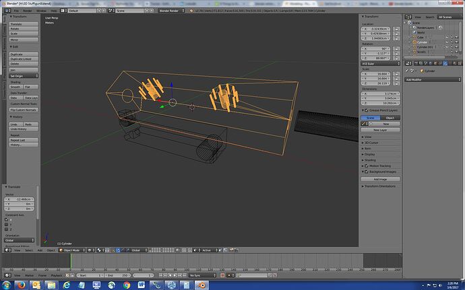Click the Vector X value slider field
This screenshot has width=465, height=290.
pos(20,199)
